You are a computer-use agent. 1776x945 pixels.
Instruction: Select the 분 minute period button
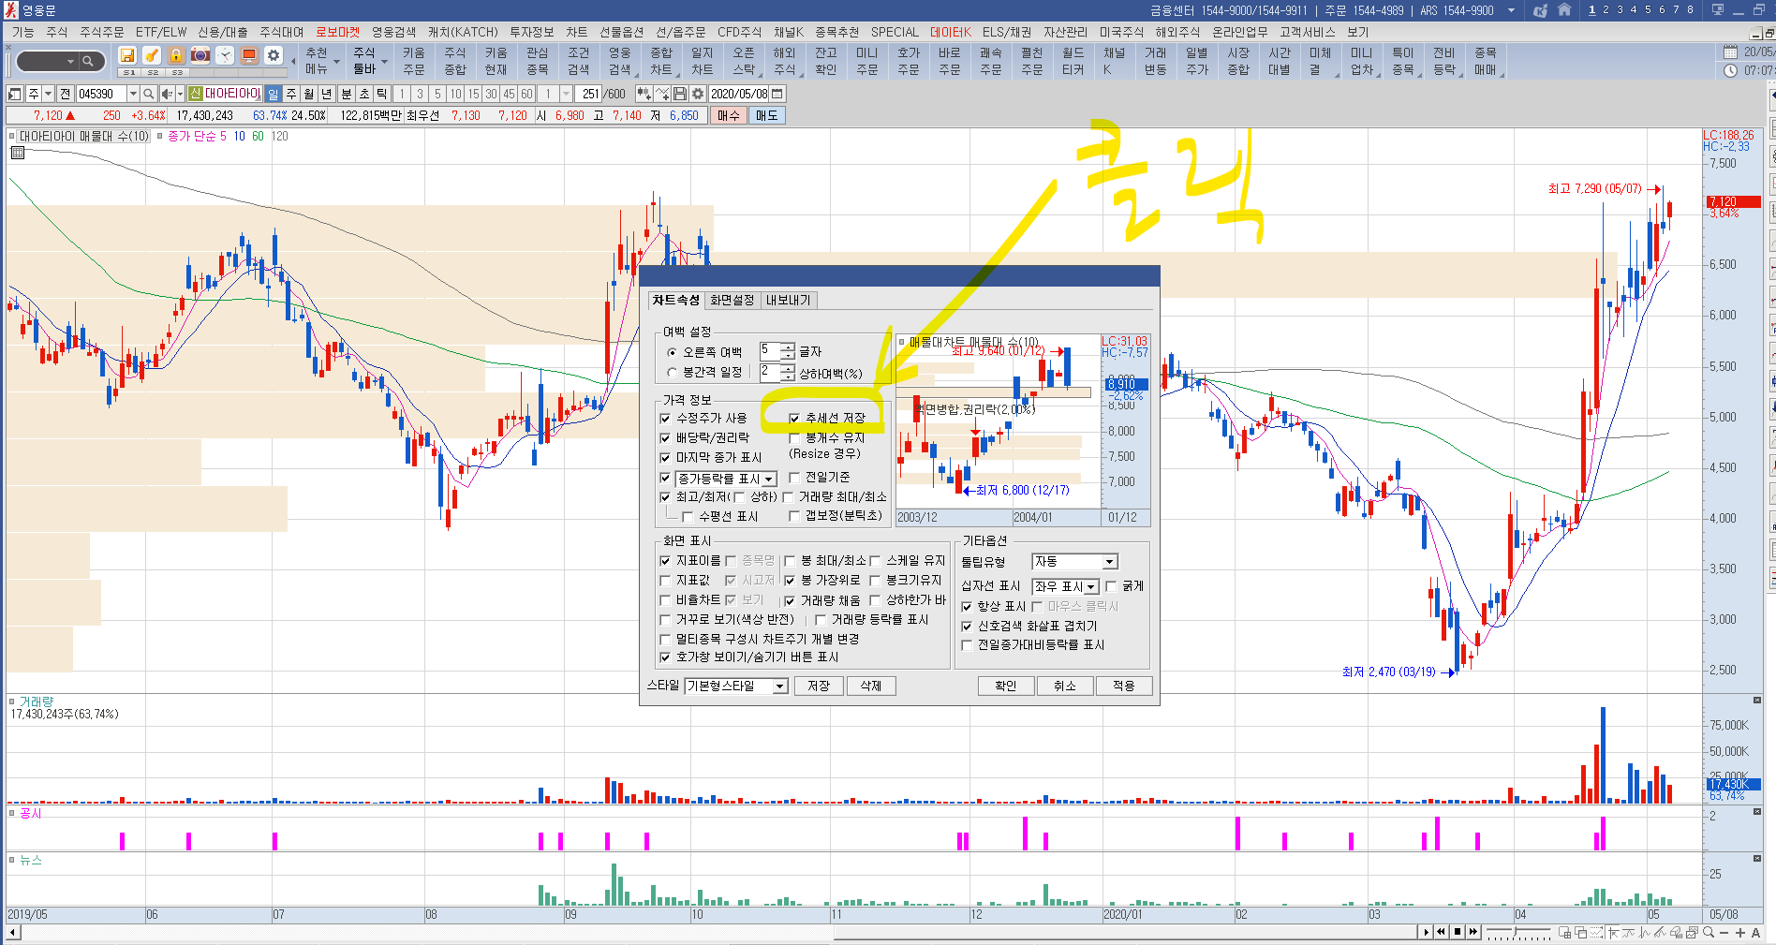tap(346, 94)
